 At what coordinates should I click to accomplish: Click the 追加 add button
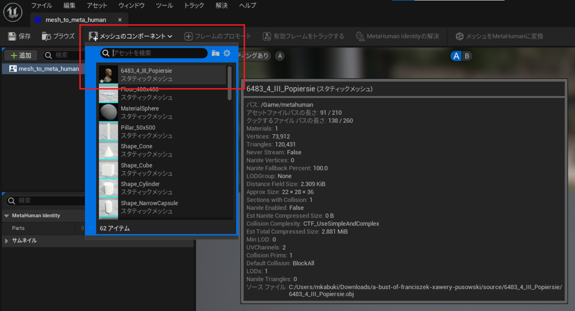click(x=21, y=55)
